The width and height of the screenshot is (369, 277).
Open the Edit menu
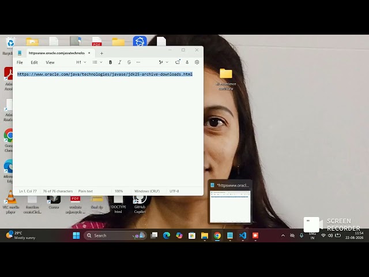point(34,62)
